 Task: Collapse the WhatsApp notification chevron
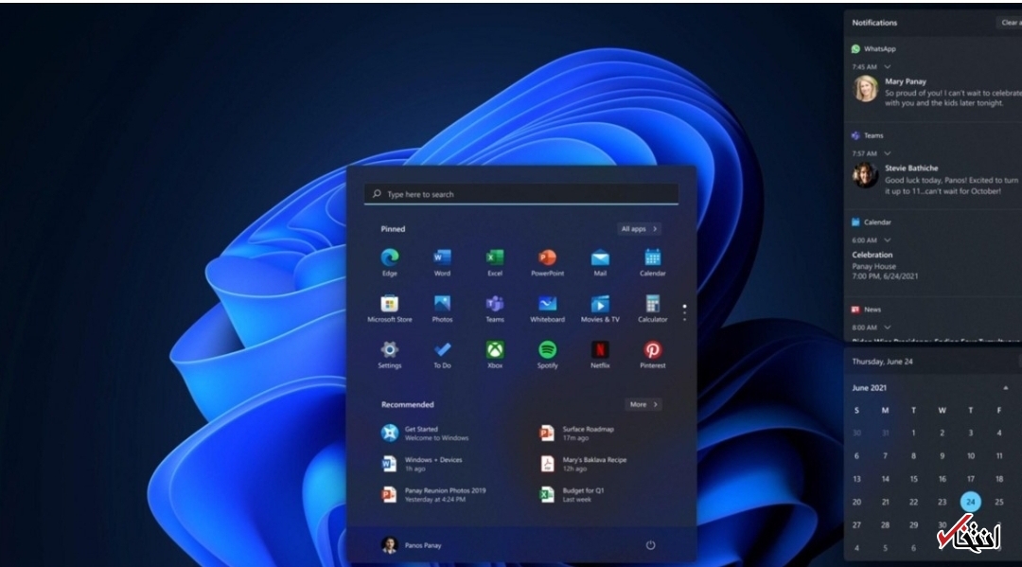(888, 67)
